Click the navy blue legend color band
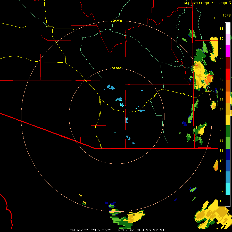Viewport: 232px width, 232px height. pos(228,154)
